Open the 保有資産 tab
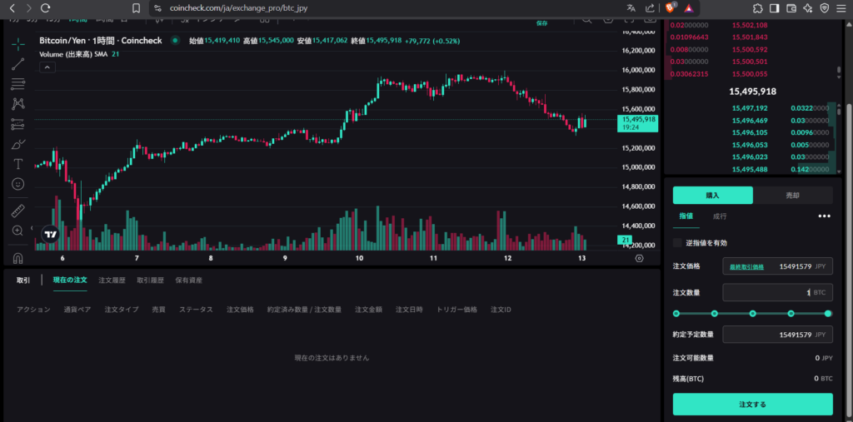Image resolution: width=853 pixels, height=422 pixels. point(189,280)
